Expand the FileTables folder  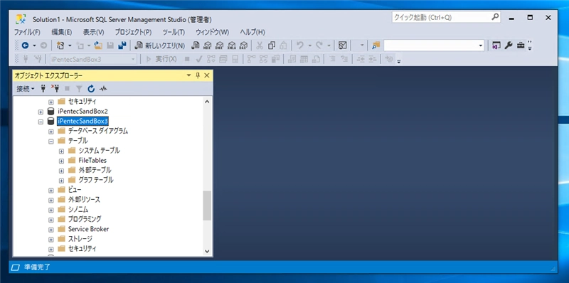click(61, 161)
